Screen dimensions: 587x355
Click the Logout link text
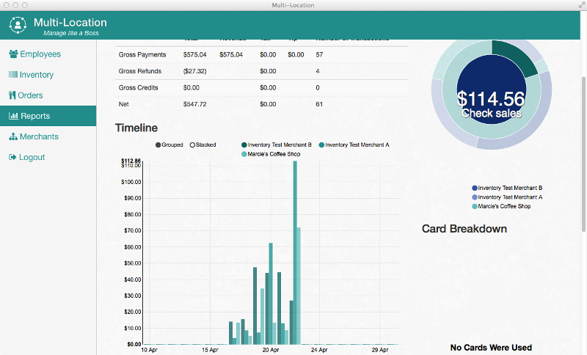click(x=32, y=157)
